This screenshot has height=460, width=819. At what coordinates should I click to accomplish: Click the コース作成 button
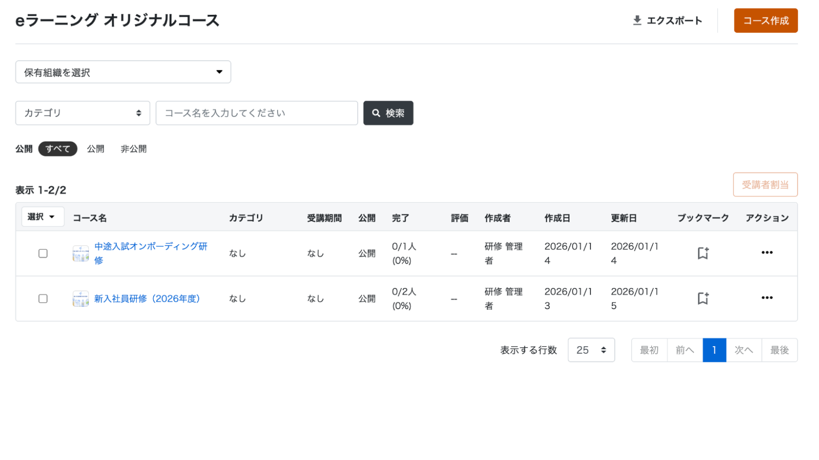[x=765, y=20]
